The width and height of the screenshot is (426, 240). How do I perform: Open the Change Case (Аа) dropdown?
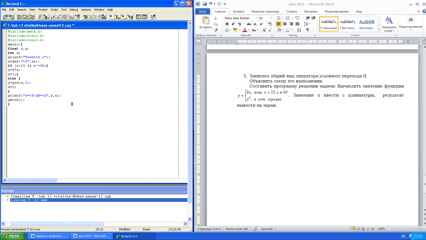255,30
